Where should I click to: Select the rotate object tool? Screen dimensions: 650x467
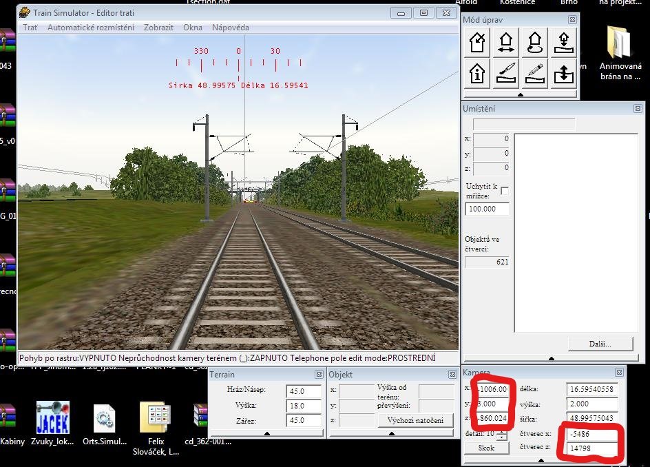(x=535, y=42)
